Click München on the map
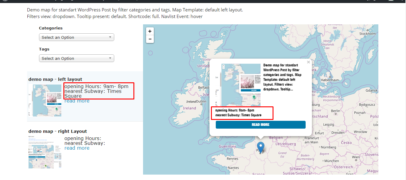Viewport: 406px width, 180px height. [x=331, y=161]
